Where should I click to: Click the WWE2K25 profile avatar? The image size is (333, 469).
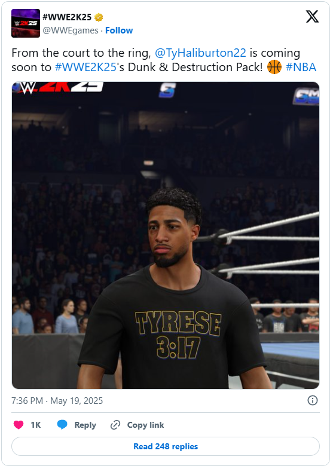[26, 23]
